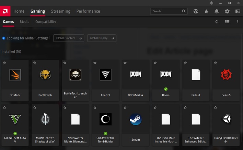This screenshot has height=150, width=243.
Task: Mark Fallout as favorite
Action: click(x=185, y=63)
